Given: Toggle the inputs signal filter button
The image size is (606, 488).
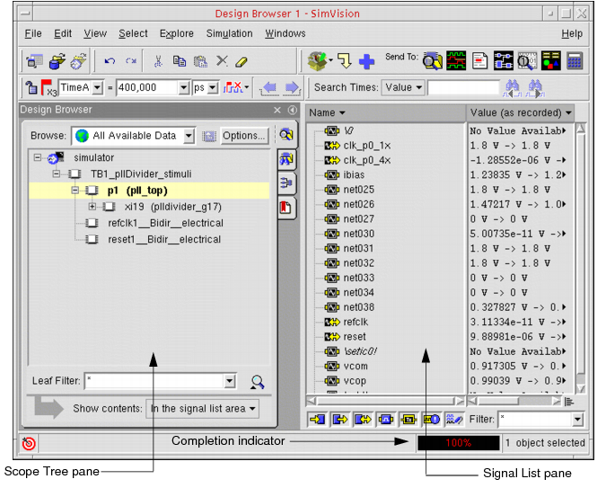Looking at the screenshot, I should click(317, 419).
